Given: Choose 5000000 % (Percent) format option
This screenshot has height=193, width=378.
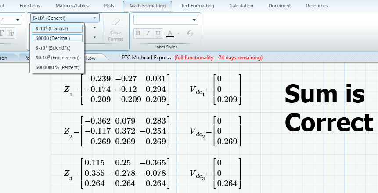Looking at the screenshot, I should [57, 67].
